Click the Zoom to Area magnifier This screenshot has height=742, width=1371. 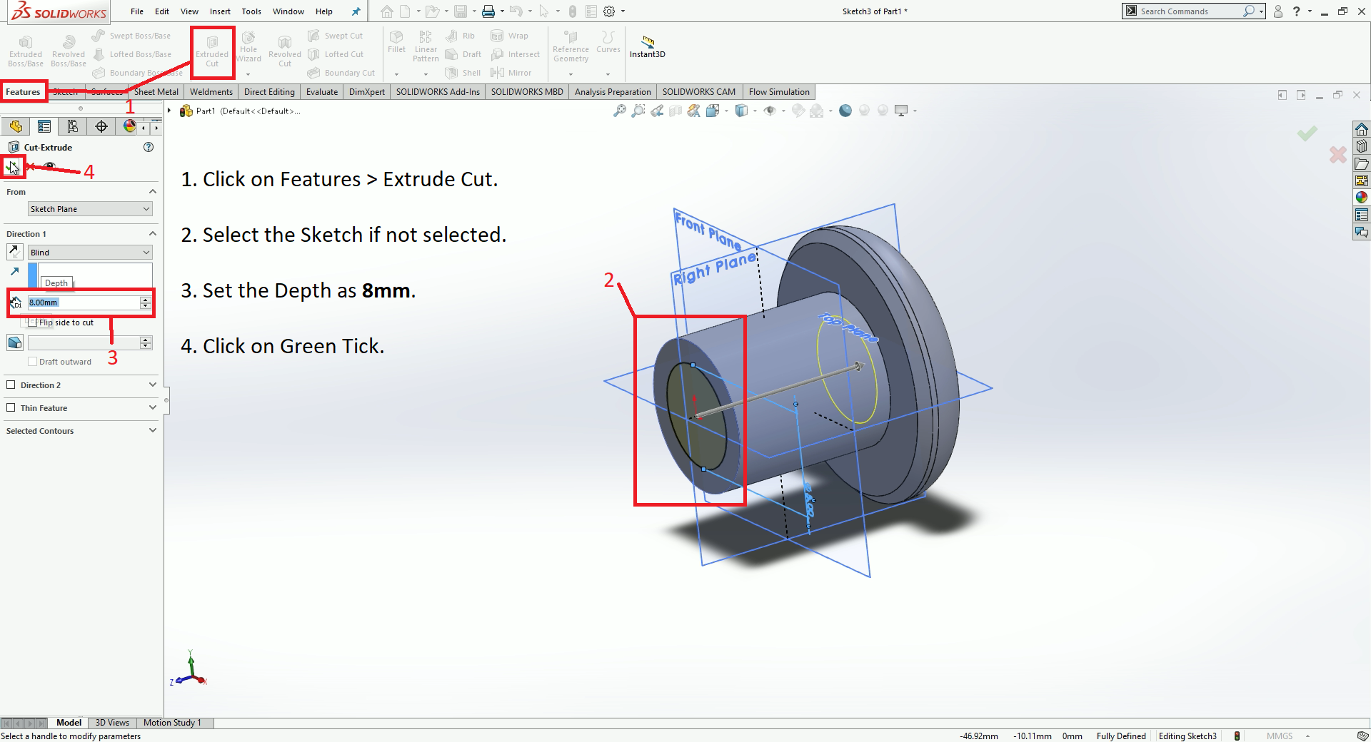click(x=638, y=111)
